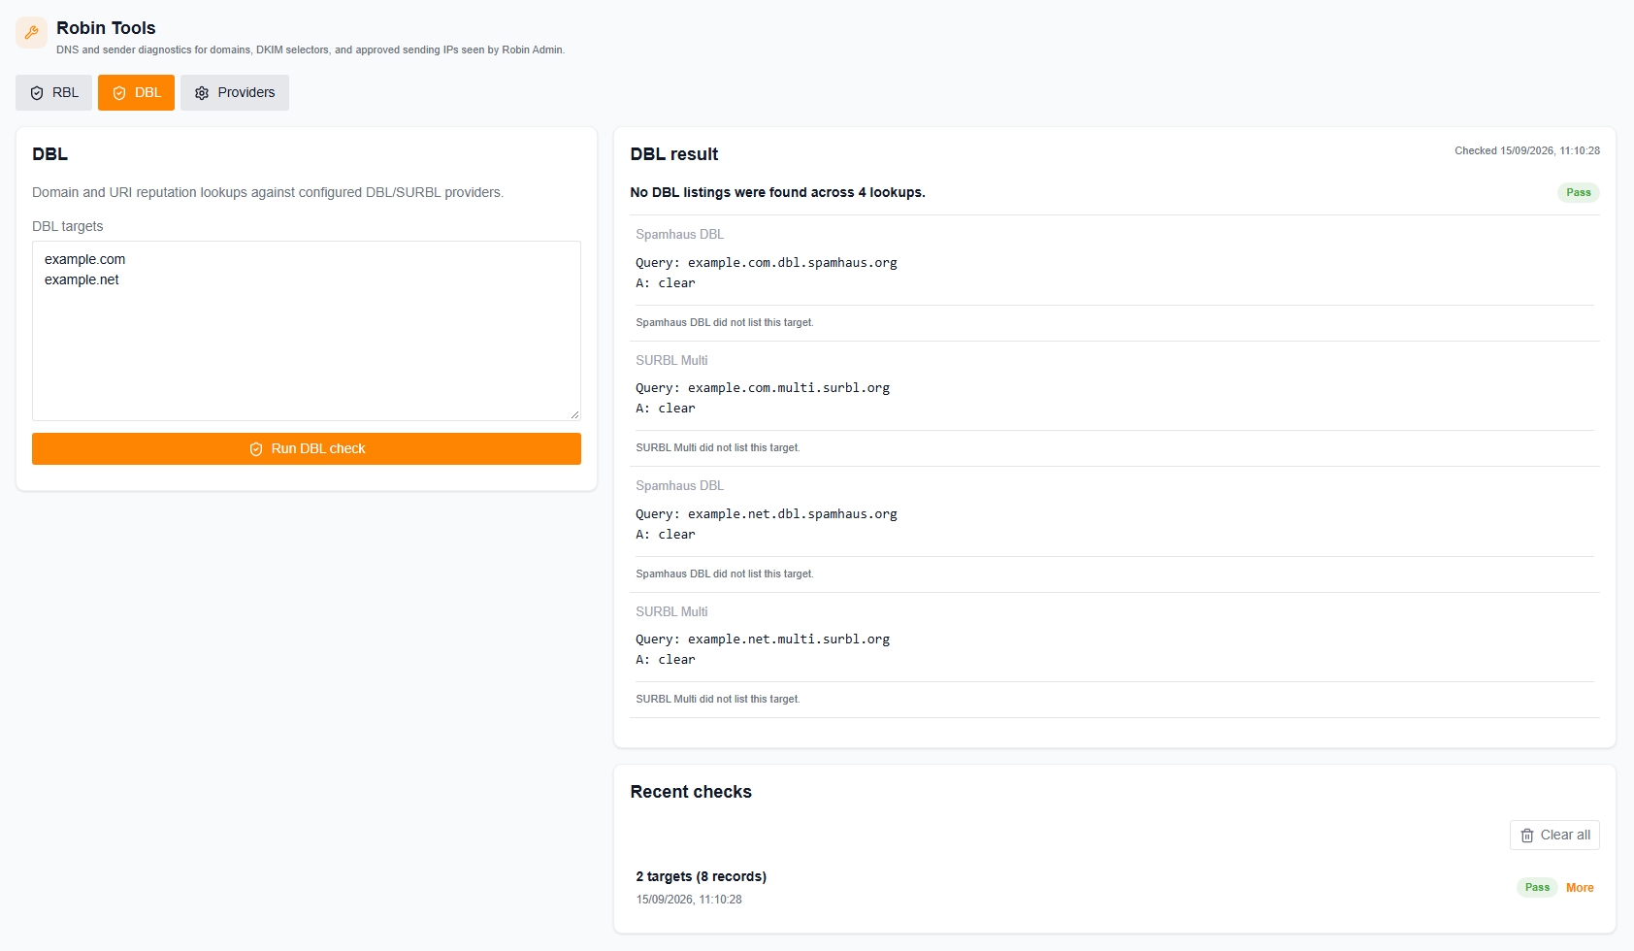The width and height of the screenshot is (1634, 951).
Task: Click the '2 targets (8 records)' entry
Action: [702, 876]
